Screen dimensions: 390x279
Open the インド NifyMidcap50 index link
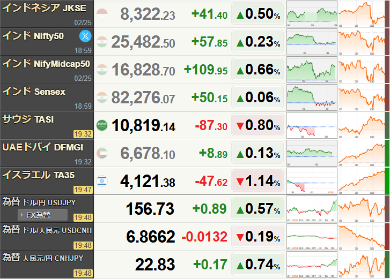(x=46, y=64)
